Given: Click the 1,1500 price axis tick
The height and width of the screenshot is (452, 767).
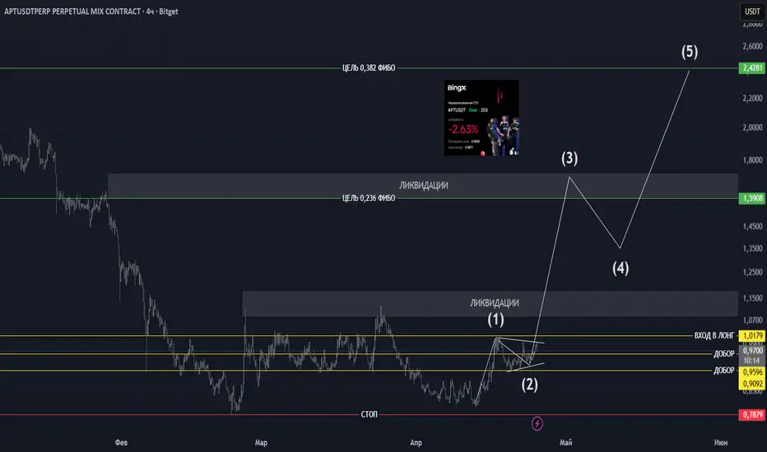Looking at the screenshot, I should tap(752, 298).
